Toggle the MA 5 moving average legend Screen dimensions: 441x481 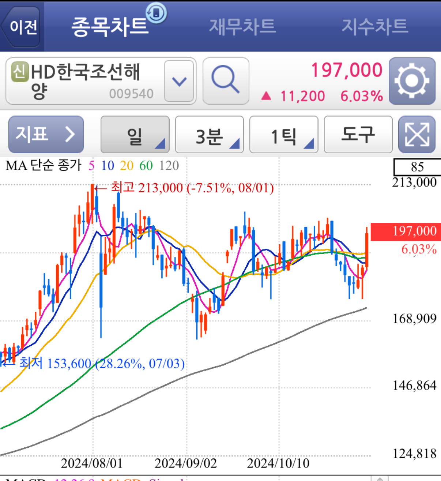[92, 166]
